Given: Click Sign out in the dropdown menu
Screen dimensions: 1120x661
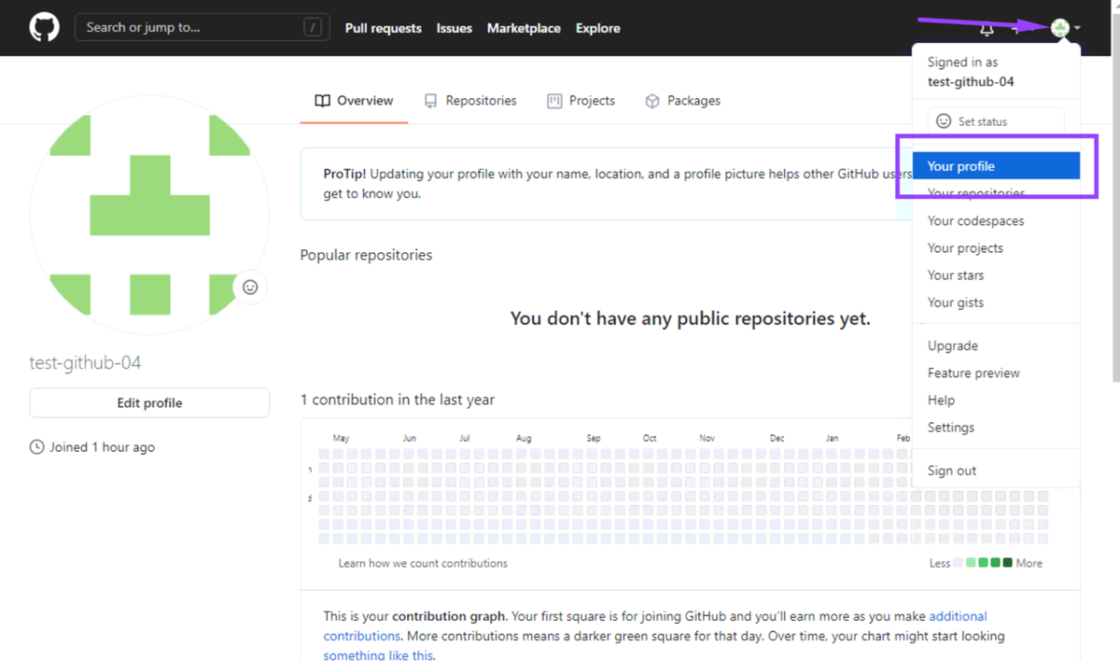Looking at the screenshot, I should point(996,471).
